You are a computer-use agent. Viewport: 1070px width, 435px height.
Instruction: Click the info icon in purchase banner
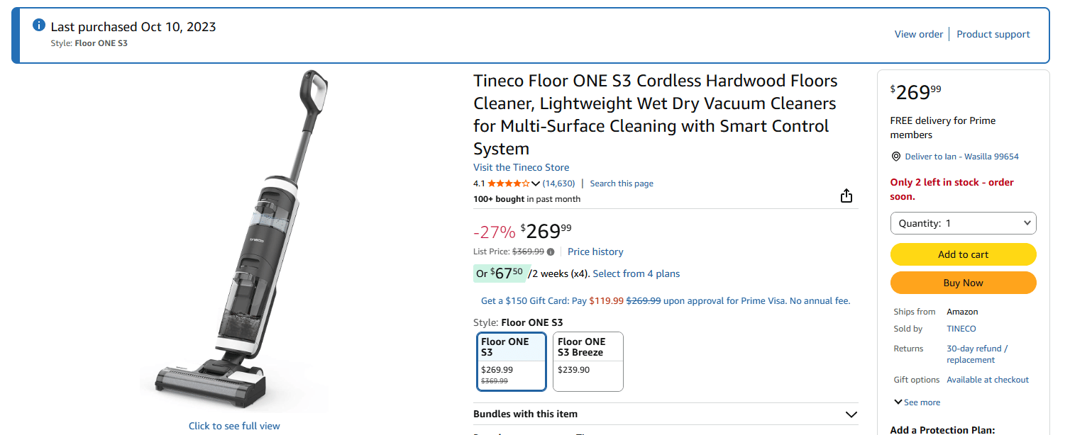click(x=39, y=26)
